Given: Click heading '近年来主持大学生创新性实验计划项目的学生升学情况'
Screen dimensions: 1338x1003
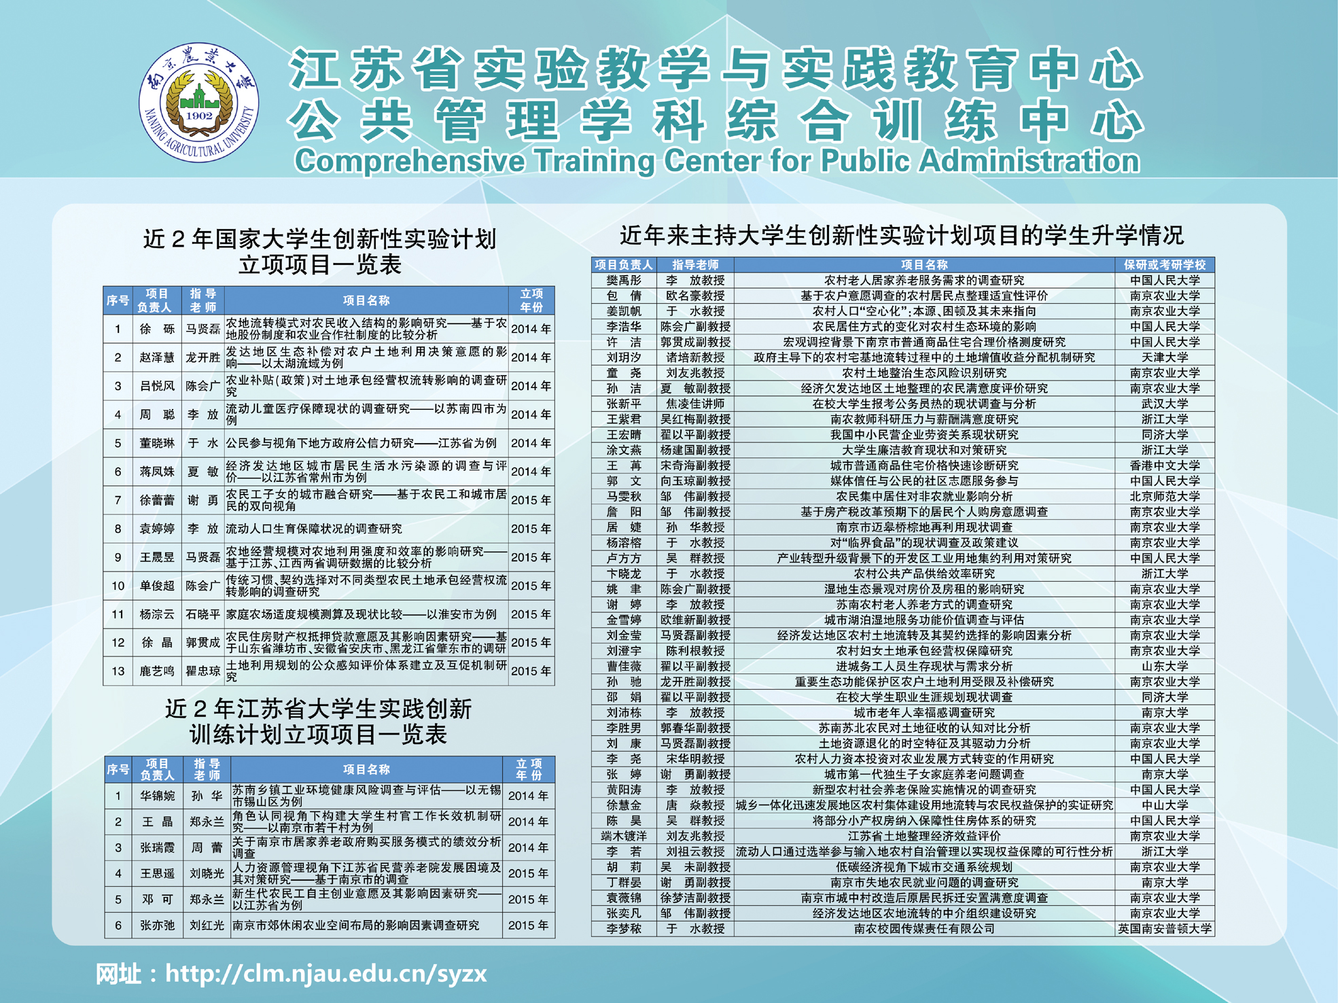Looking at the screenshot, I should [902, 235].
